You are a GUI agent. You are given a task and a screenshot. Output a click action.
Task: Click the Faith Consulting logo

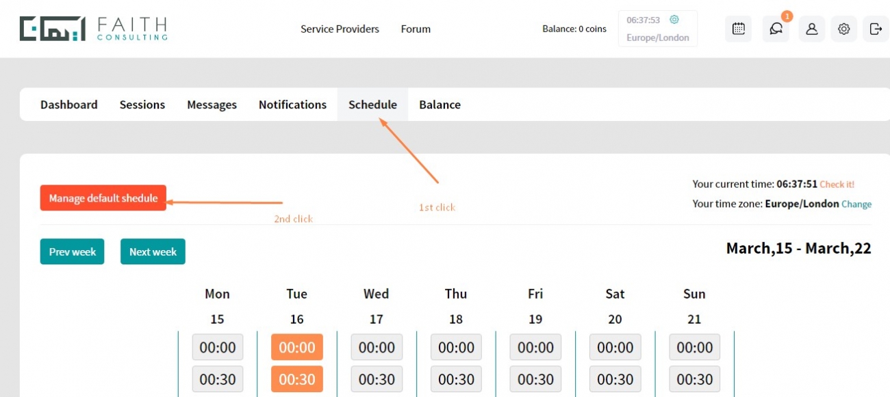point(93,29)
